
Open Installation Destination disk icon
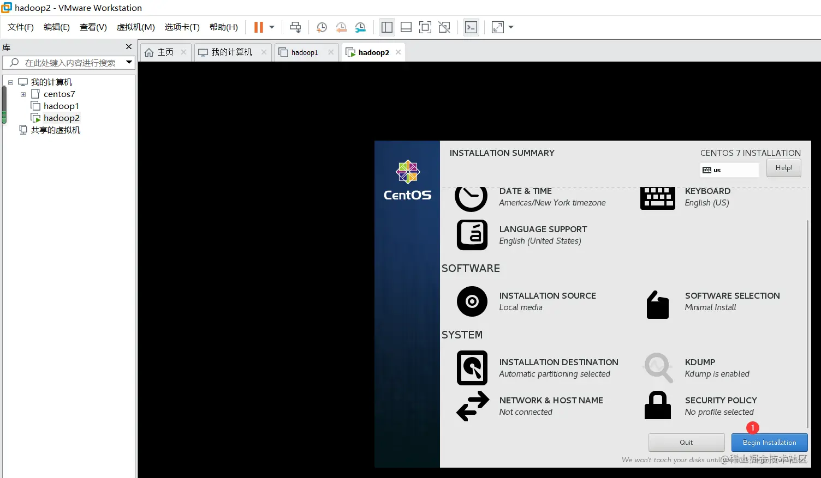pos(472,368)
